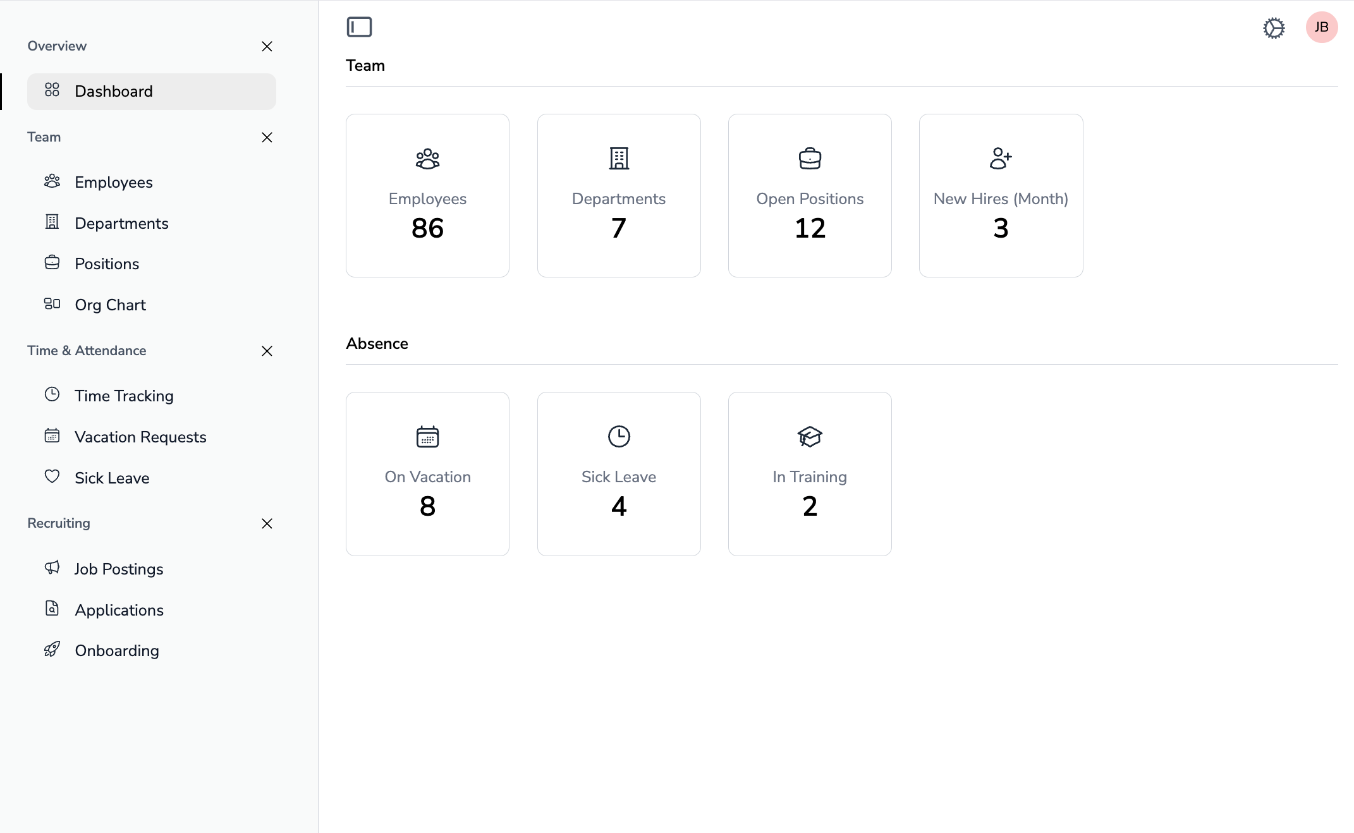1354x833 pixels.
Task: Open settings gear icon
Action: coord(1274,28)
